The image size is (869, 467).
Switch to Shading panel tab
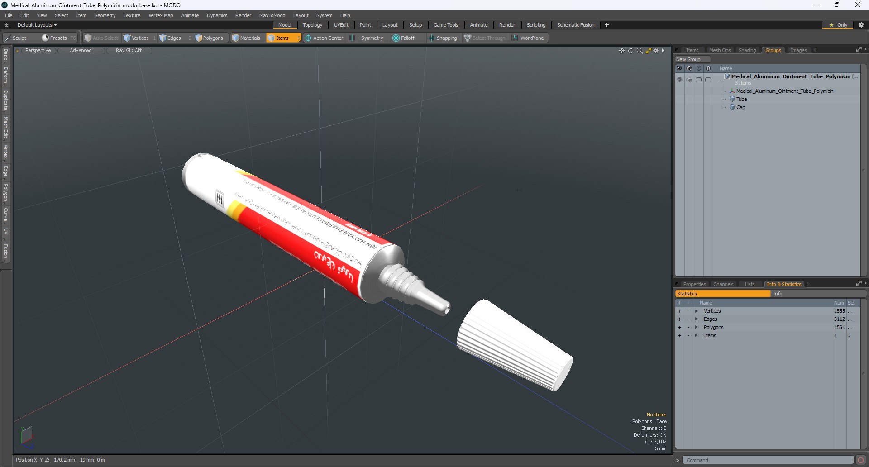[x=747, y=50]
